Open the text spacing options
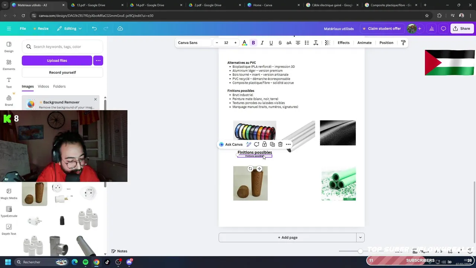The width and height of the screenshot is (476, 268). [316, 43]
